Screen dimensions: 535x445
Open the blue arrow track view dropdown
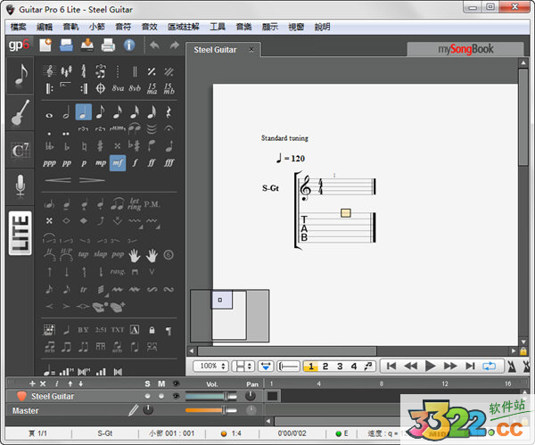point(266,366)
